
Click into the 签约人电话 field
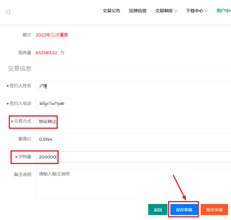pyautogui.click(x=133, y=103)
